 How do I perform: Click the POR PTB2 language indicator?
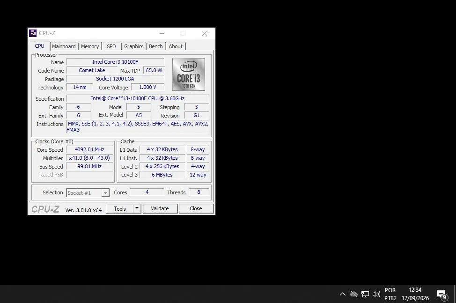390,294
